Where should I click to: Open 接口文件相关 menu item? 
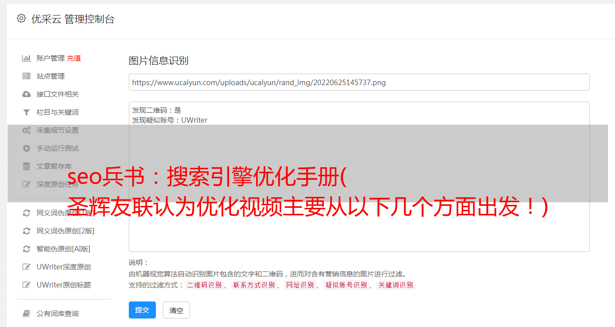coord(58,94)
